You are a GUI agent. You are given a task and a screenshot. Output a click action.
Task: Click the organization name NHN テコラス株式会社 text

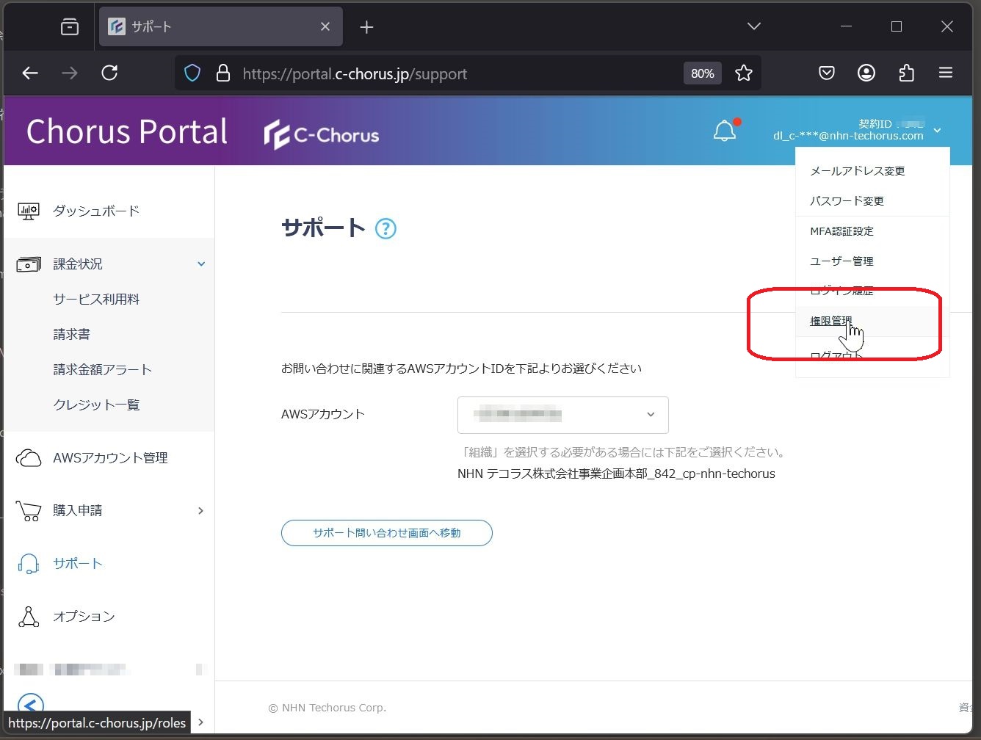tap(616, 474)
